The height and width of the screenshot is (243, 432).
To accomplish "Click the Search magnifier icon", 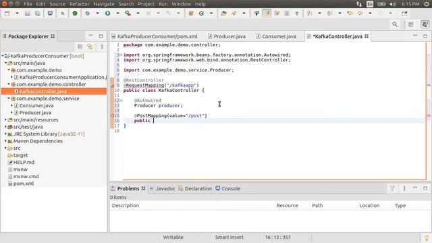I will click(395, 24).
